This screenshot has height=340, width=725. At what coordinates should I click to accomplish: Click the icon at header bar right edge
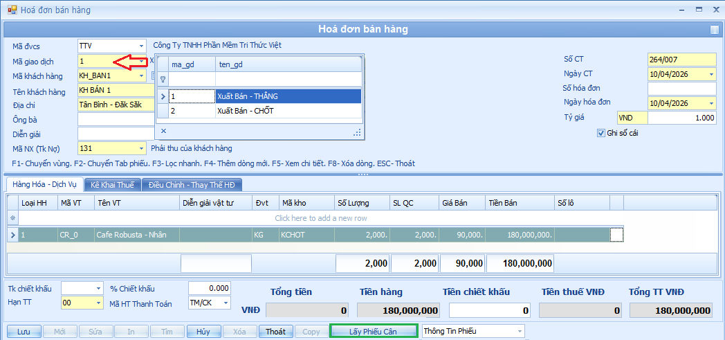click(715, 30)
